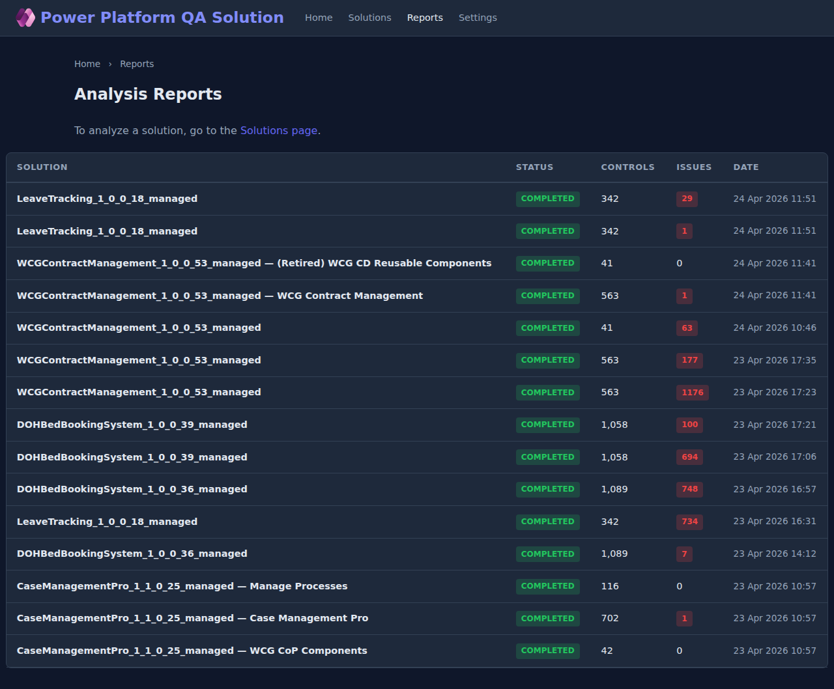The width and height of the screenshot is (834, 689).
Task: Open the Settings navigation item
Action: click(x=478, y=18)
